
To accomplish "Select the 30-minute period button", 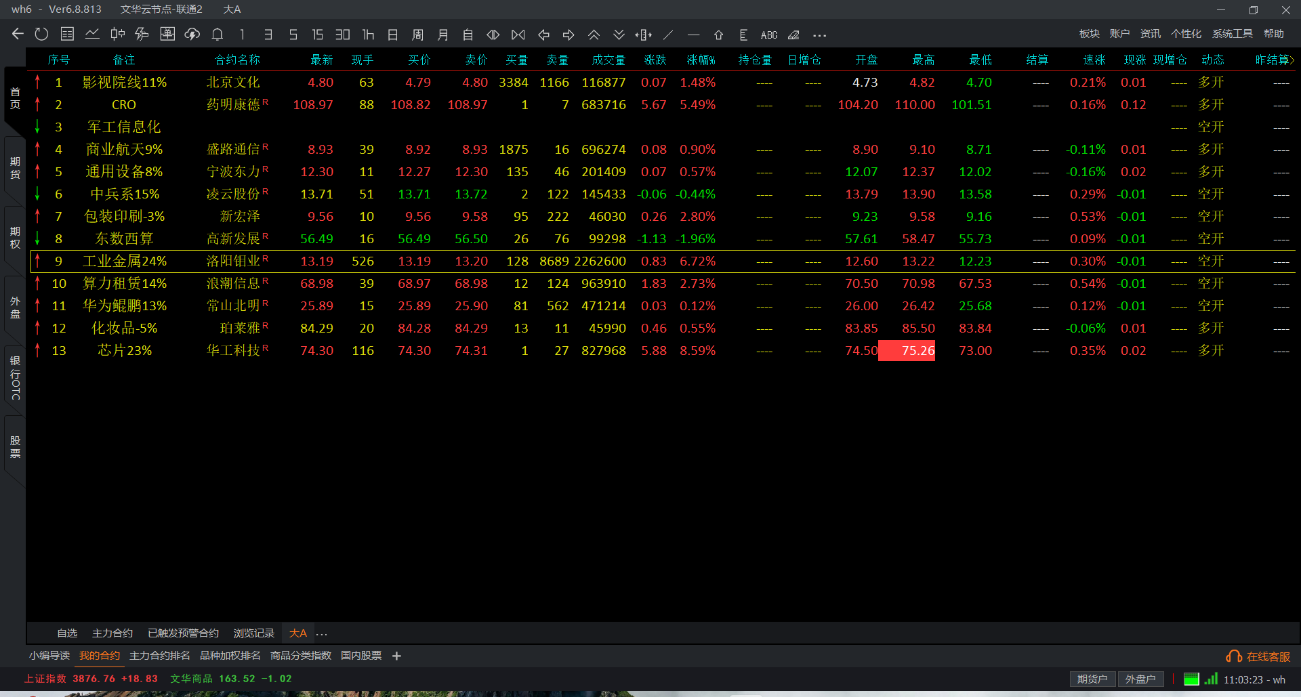I will pos(343,35).
